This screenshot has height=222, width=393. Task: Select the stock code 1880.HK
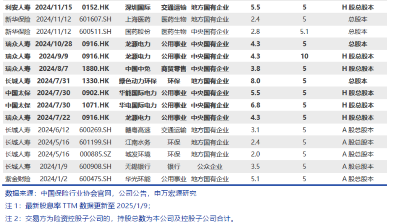click(x=95, y=69)
